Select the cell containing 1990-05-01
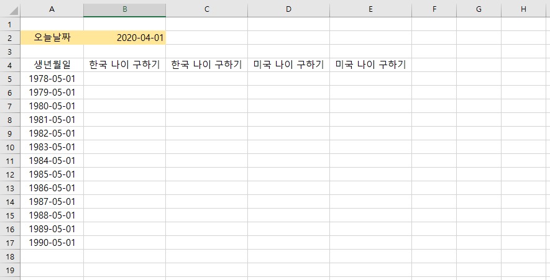The height and width of the screenshot is (280, 550). (x=52, y=243)
